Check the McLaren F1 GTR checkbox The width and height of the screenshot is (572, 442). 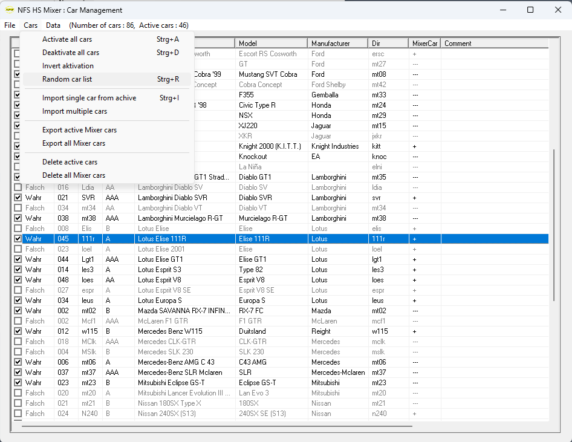click(x=18, y=321)
